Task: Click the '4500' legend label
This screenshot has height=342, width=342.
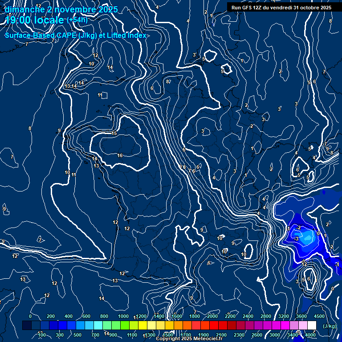Action: pos(320,316)
